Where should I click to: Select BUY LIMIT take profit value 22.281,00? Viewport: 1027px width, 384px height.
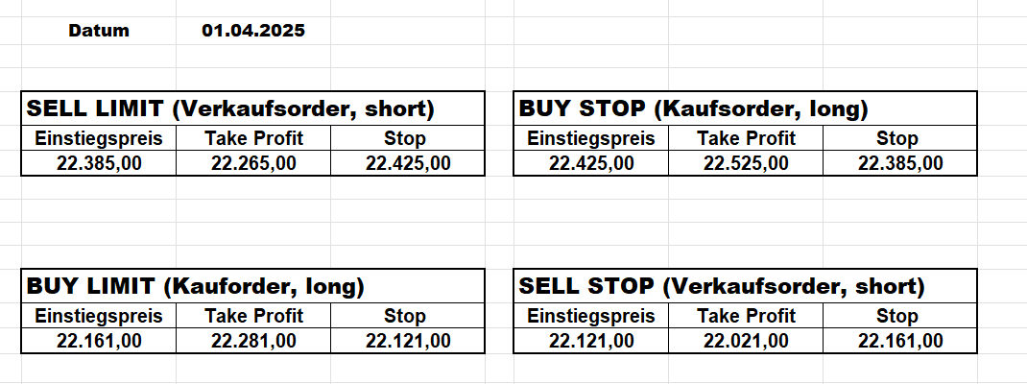(253, 340)
